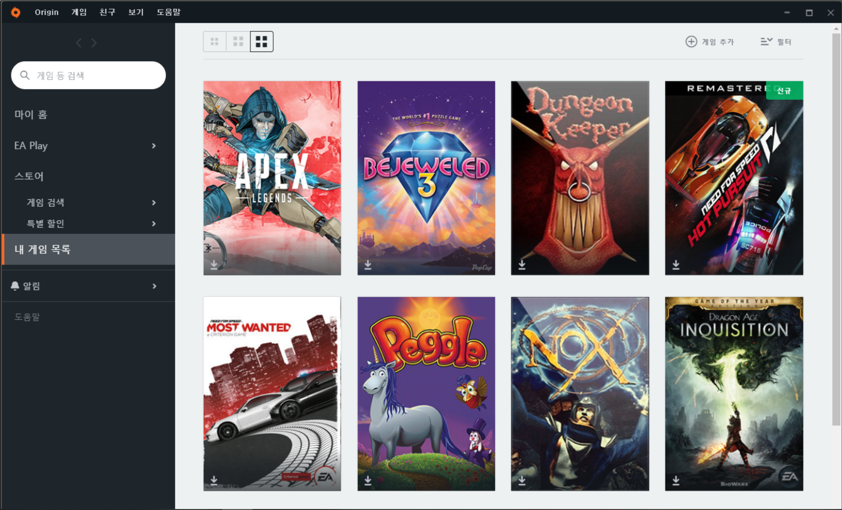Image resolution: width=842 pixels, height=510 pixels.
Task: Switch to small grid tile view
Action: [214, 42]
